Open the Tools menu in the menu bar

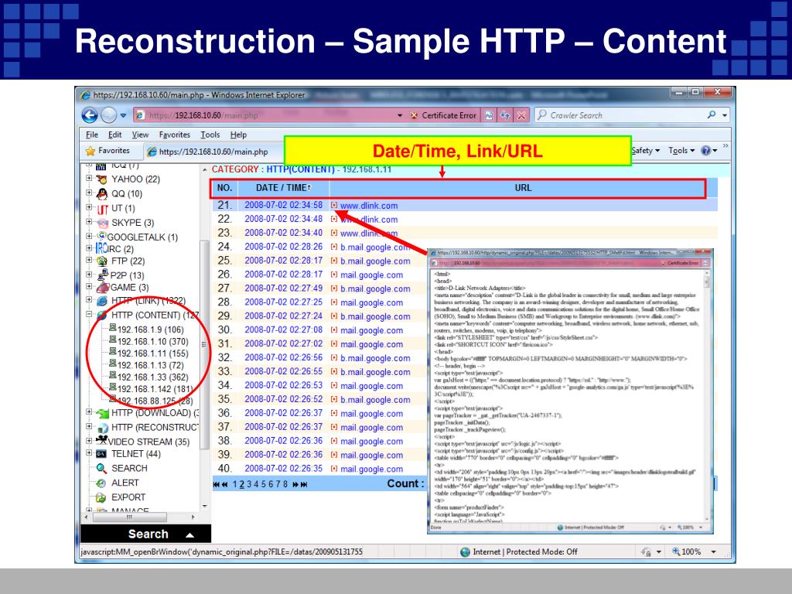point(210,135)
